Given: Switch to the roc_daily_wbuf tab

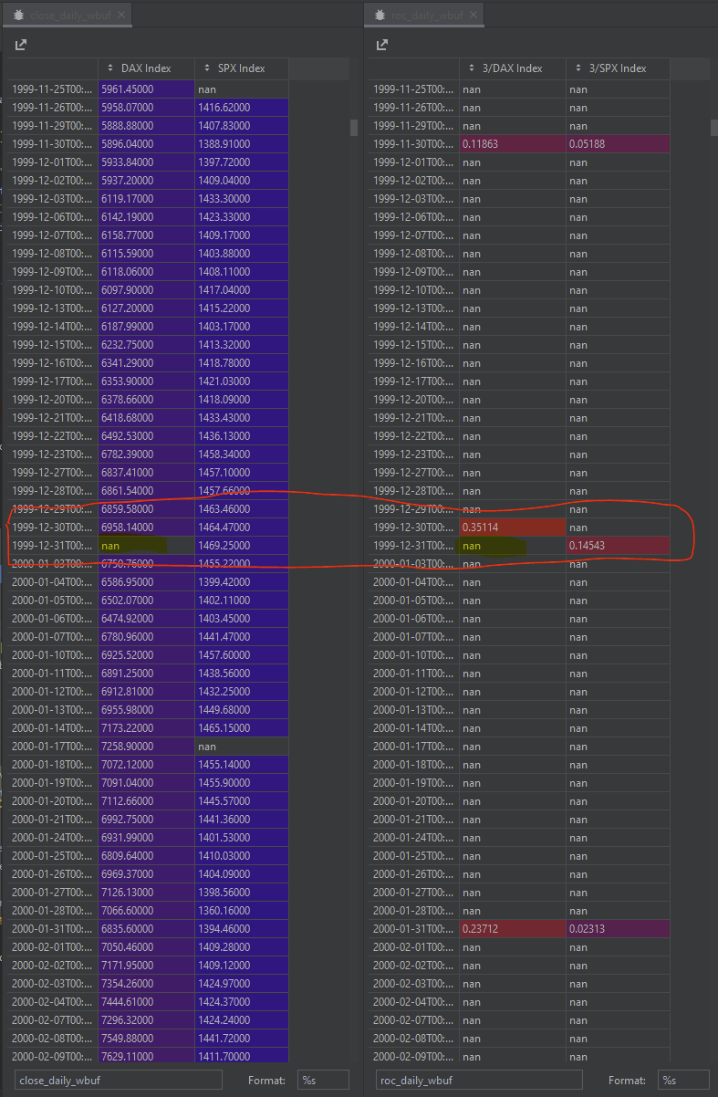Looking at the screenshot, I should coord(424,15).
